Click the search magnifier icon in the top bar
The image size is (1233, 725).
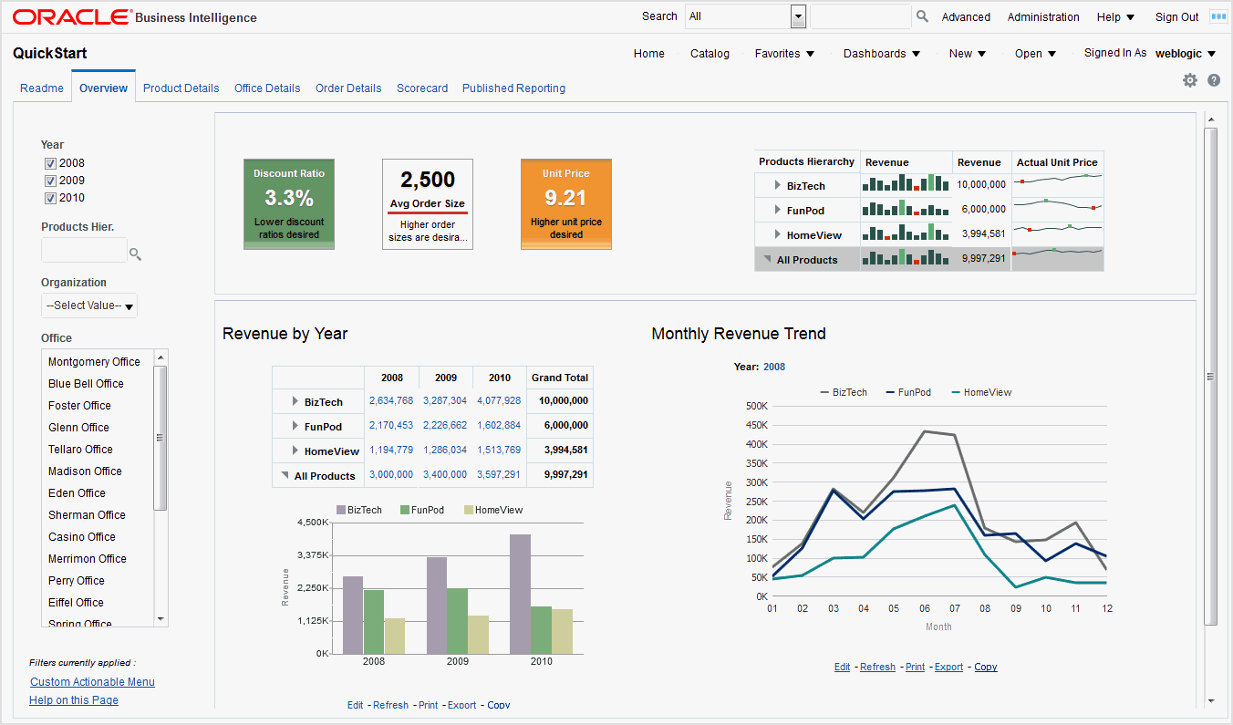[921, 16]
